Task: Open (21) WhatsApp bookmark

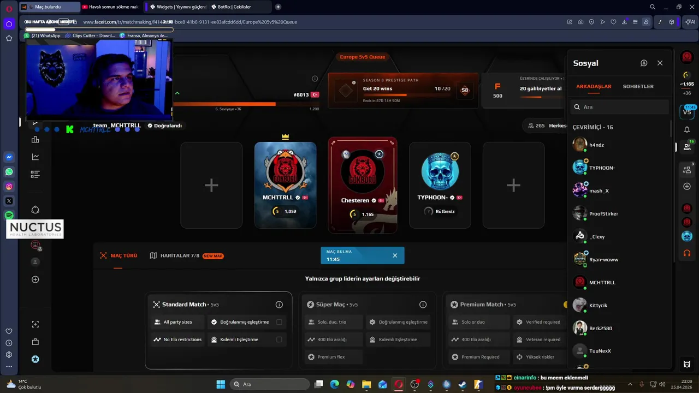Action: click(42, 35)
